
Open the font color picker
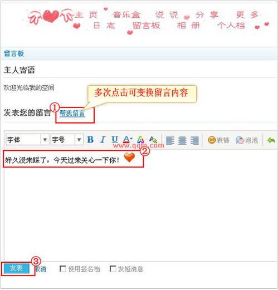[x=128, y=140]
